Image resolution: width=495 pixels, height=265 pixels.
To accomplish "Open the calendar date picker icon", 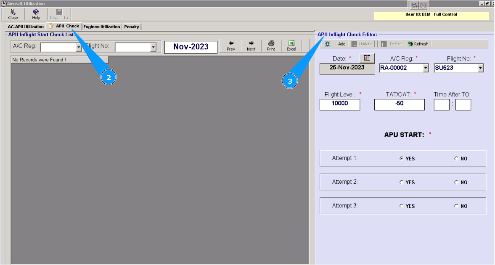I will click(367, 58).
